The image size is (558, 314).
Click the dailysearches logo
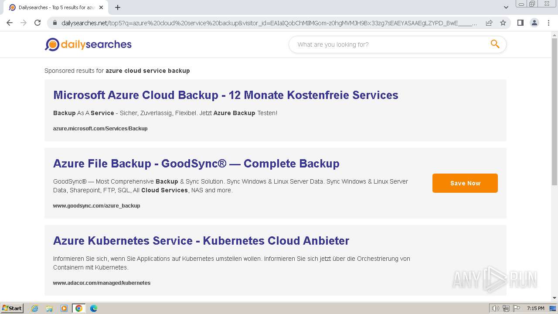coord(88,44)
